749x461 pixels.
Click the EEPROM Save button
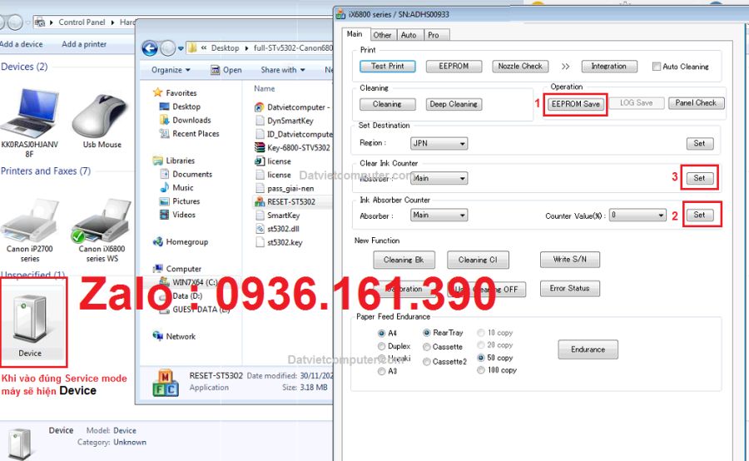pyautogui.click(x=575, y=104)
